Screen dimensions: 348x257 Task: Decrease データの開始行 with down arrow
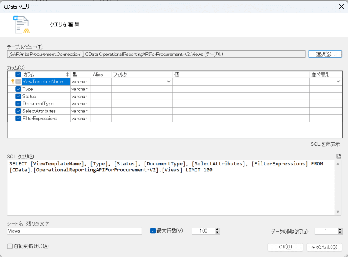(x=340, y=233)
